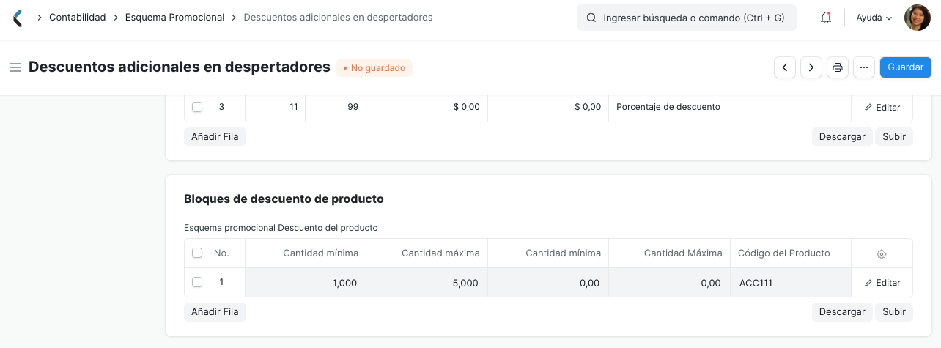Navigate to Esquema Promocional breadcrumb
Screen dimensions: 941x348
175,17
